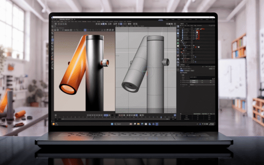Set Viewport Visibility to Off
This screenshot has width=264, height=165.
210,81
